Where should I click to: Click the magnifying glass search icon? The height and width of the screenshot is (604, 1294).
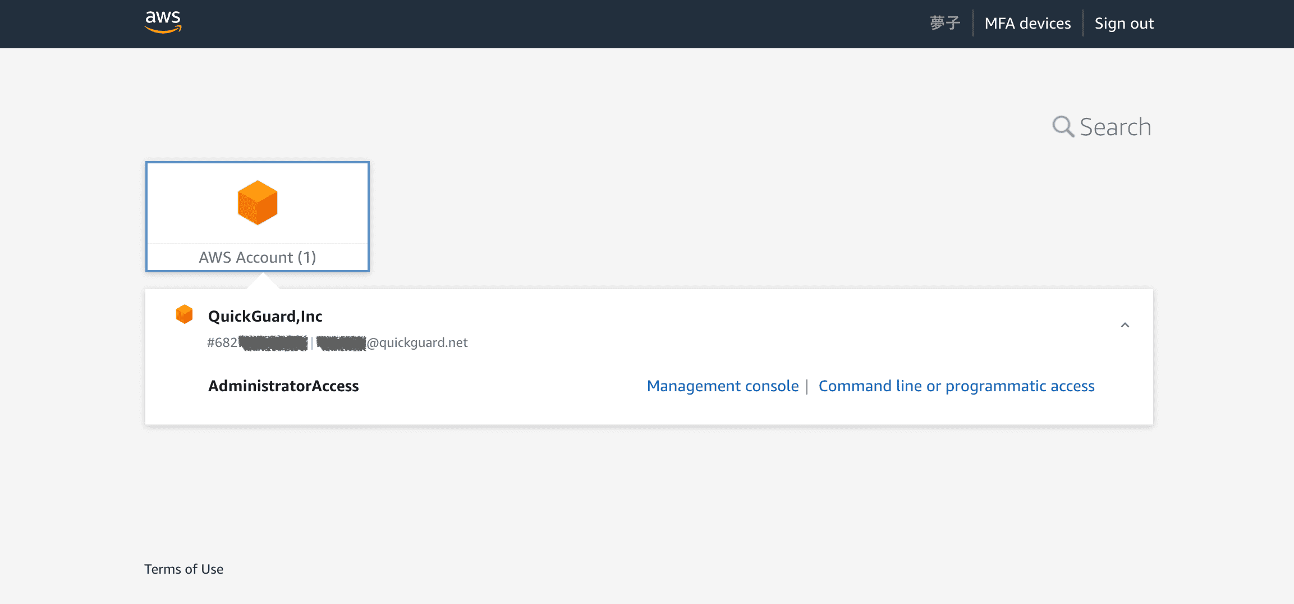tap(1063, 127)
